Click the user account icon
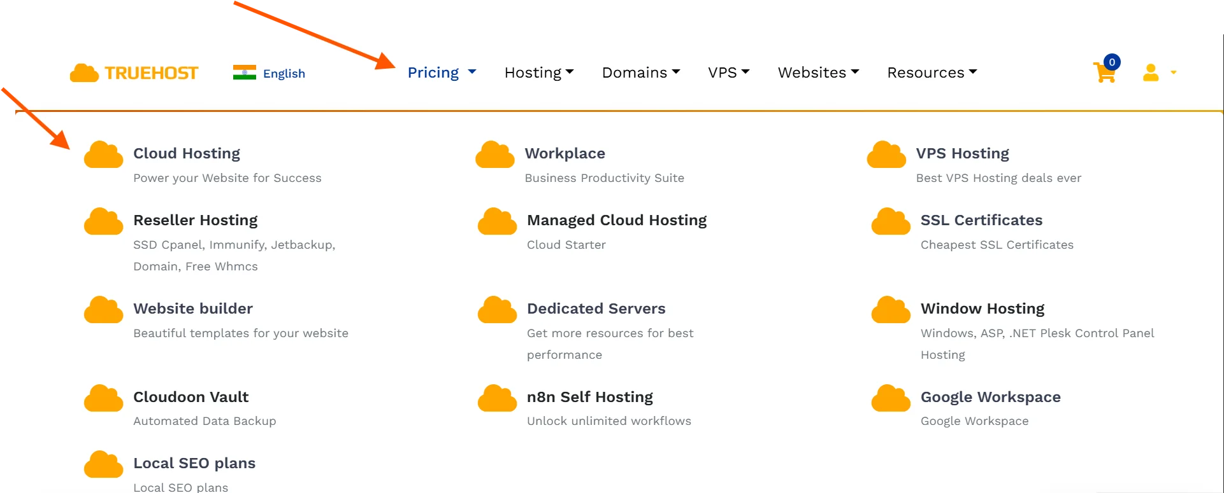 tap(1151, 73)
